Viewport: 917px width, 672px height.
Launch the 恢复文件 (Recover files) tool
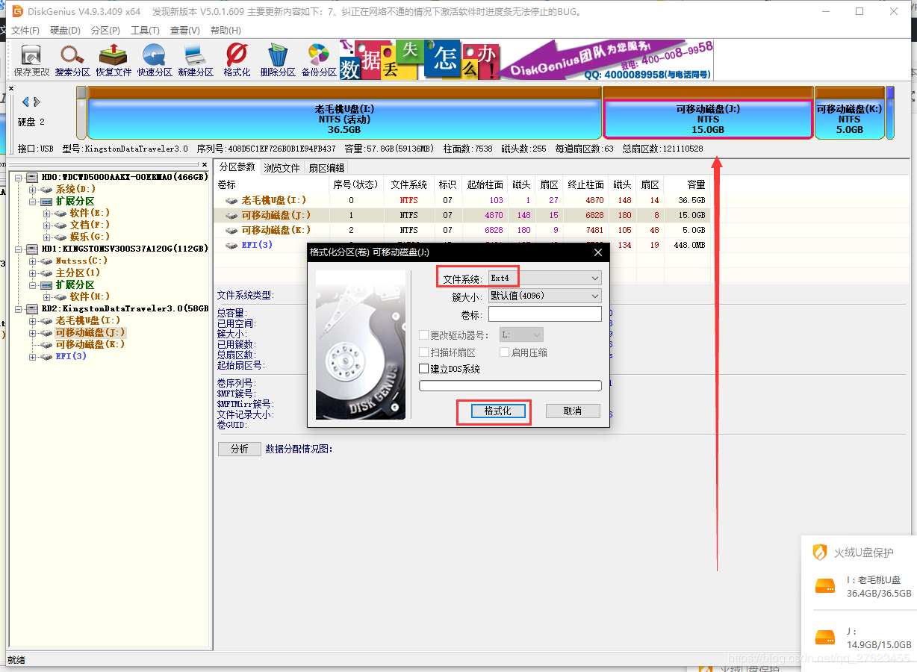click(114, 60)
